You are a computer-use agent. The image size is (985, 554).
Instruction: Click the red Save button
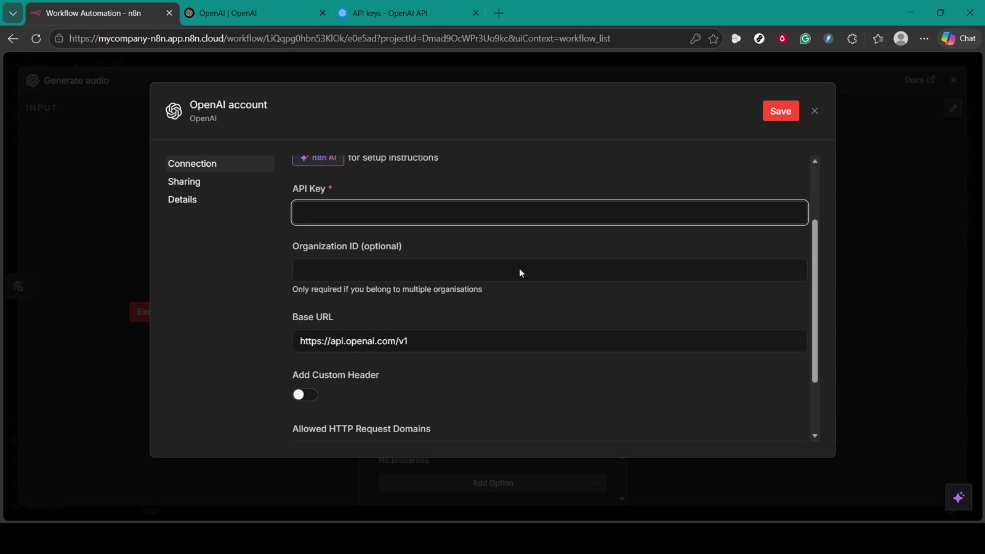pos(781,111)
